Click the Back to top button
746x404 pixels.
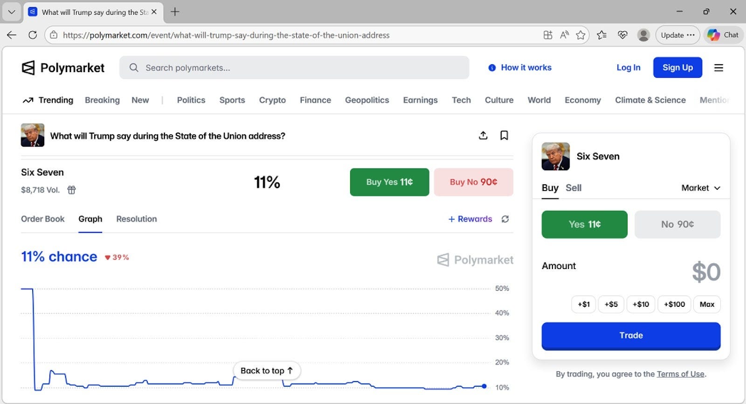click(x=267, y=371)
